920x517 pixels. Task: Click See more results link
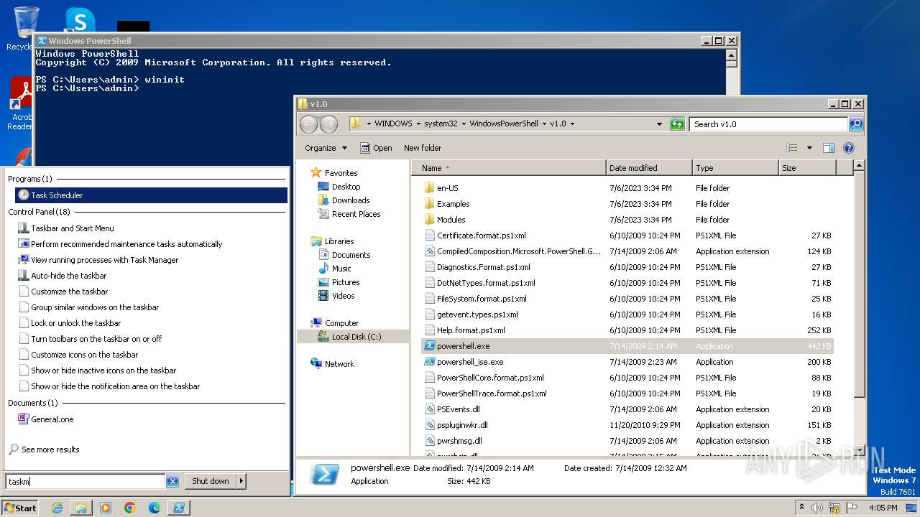point(50,450)
